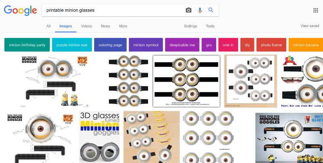Viewport: 323px width, 163px height.
Task: Open 3D glasses turned Minion goggles image
Action: click(x=100, y=137)
